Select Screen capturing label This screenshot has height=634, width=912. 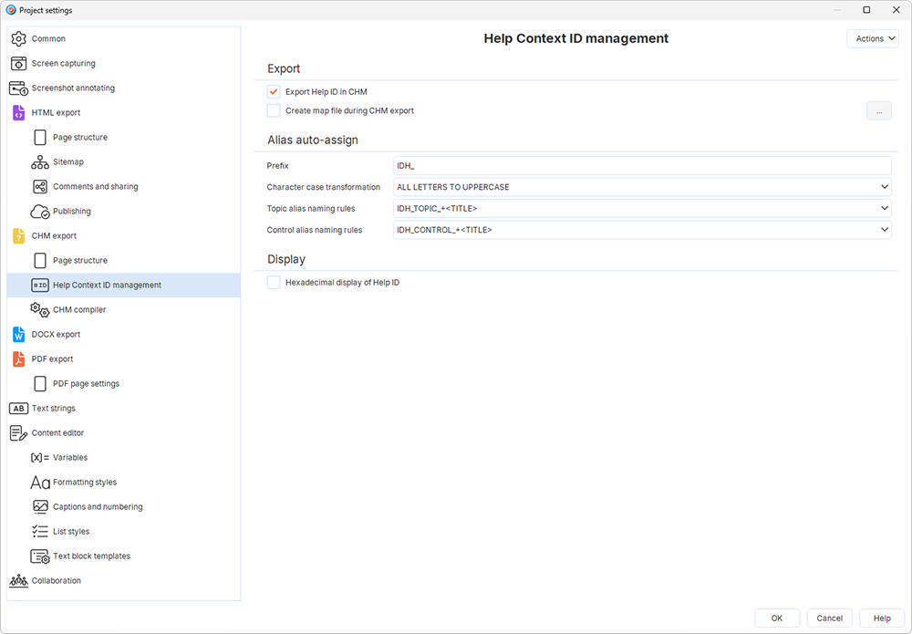point(64,64)
